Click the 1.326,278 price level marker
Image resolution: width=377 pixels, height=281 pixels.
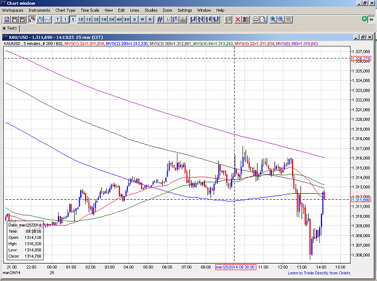361,58
